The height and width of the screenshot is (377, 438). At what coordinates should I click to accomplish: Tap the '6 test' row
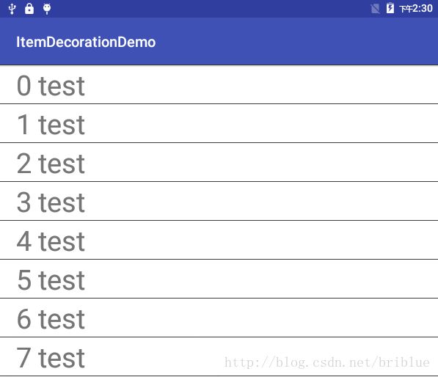point(219,318)
